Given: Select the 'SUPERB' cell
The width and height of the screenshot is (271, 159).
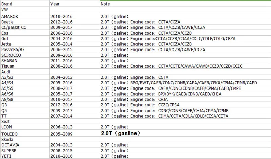Looking at the screenshot, I should point(25,151).
